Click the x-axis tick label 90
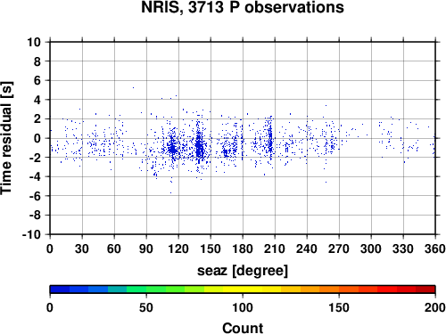 tap(146, 248)
